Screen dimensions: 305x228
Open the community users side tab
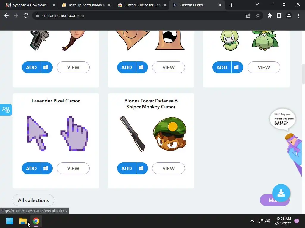[x=6, y=110]
